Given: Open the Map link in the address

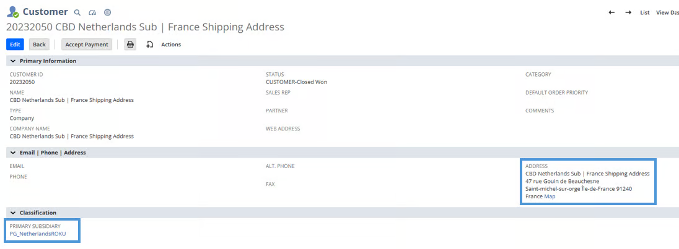Looking at the screenshot, I should [x=550, y=196].
